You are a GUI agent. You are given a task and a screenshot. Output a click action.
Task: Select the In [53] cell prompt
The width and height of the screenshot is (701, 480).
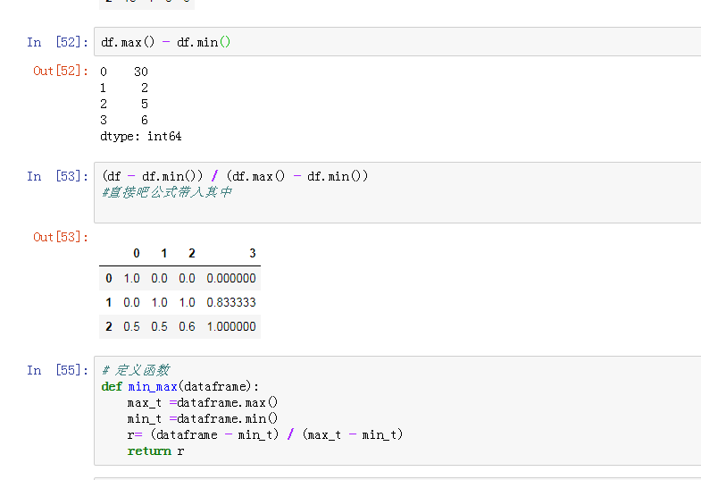pos(57,176)
